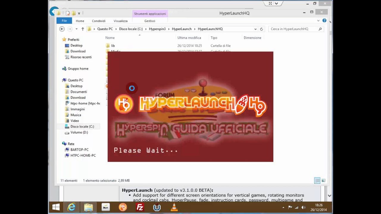Image resolution: width=381 pixels, height=214 pixels.
Task: Launch VLC media player from taskbar
Action: pyautogui.click(x=174, y=207)
